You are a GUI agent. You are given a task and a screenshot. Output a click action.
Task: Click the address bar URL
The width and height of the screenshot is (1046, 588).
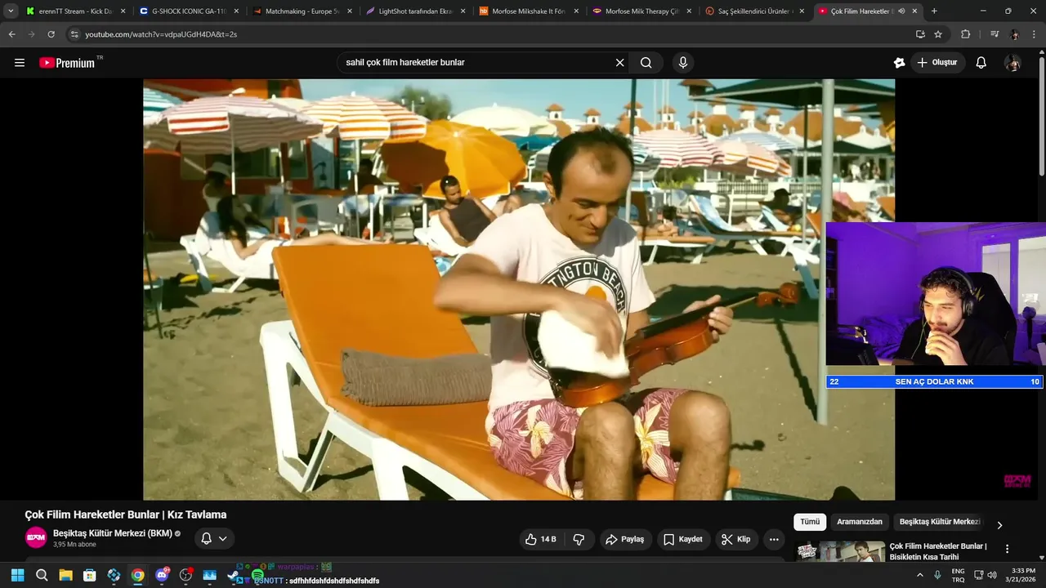pos(161,34)
